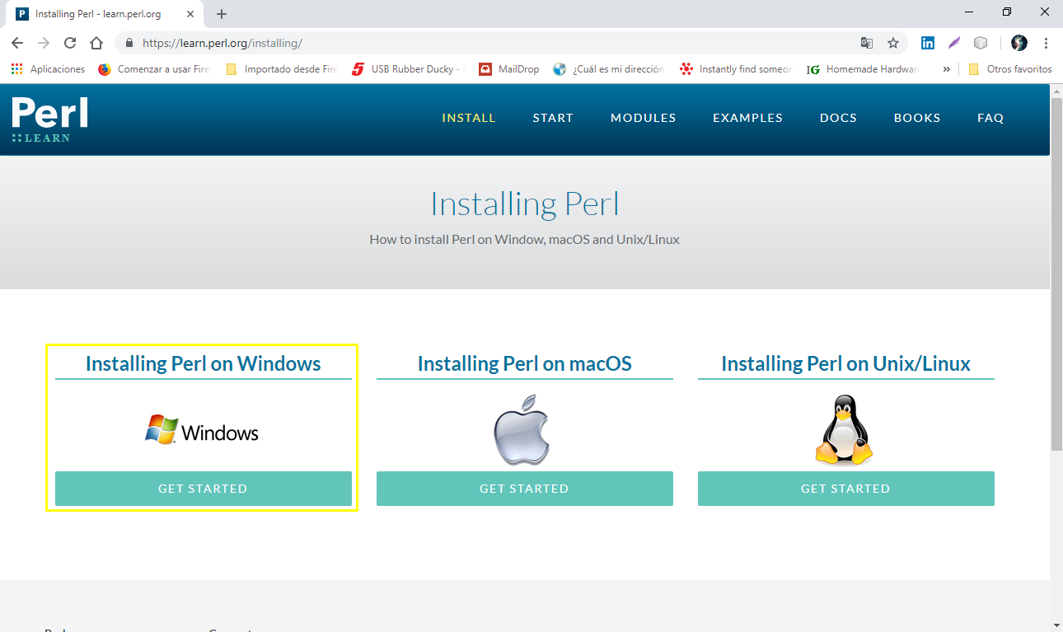The height and width of the screenshot is (632, 1063).
Task: Click the browser forward arrow
Action: click(44, 43)
